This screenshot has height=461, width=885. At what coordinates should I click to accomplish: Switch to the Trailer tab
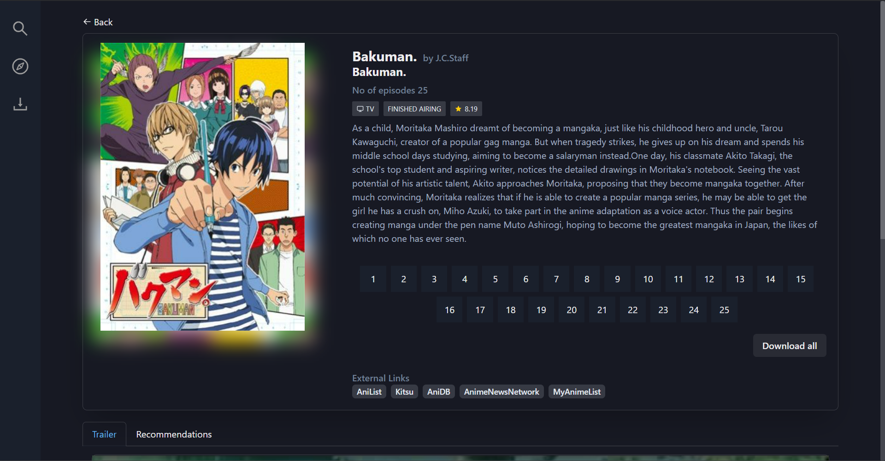104,434
